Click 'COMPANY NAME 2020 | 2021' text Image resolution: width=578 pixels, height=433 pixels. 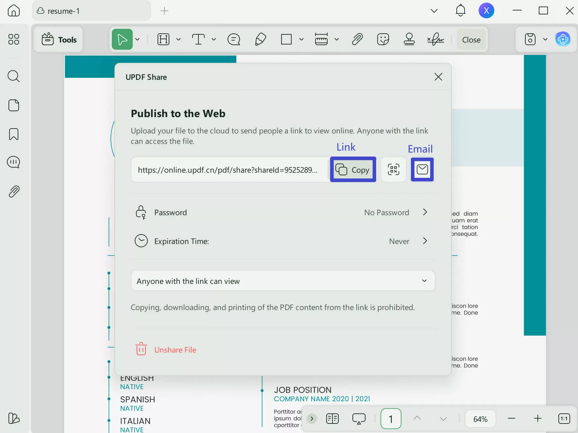322,399
